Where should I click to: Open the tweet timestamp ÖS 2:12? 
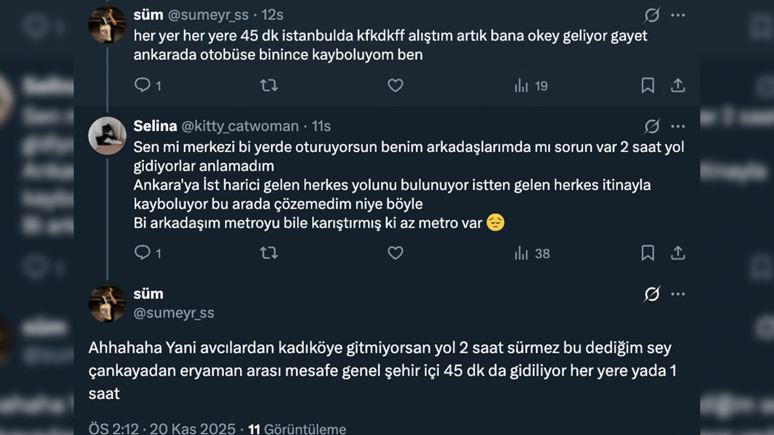point(114,428)
